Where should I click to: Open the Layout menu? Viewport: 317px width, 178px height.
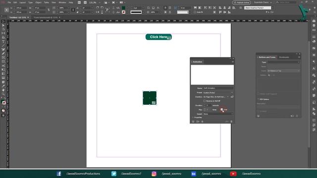[22, 2]
